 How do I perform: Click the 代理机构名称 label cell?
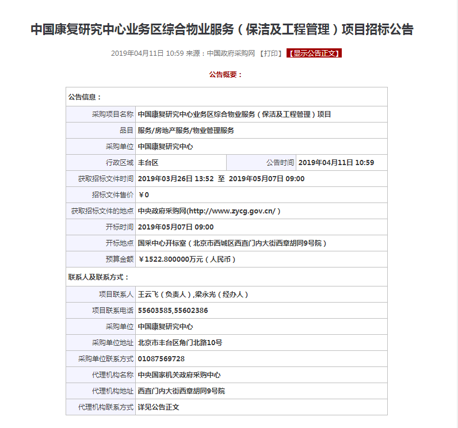(x=101, y=375)
